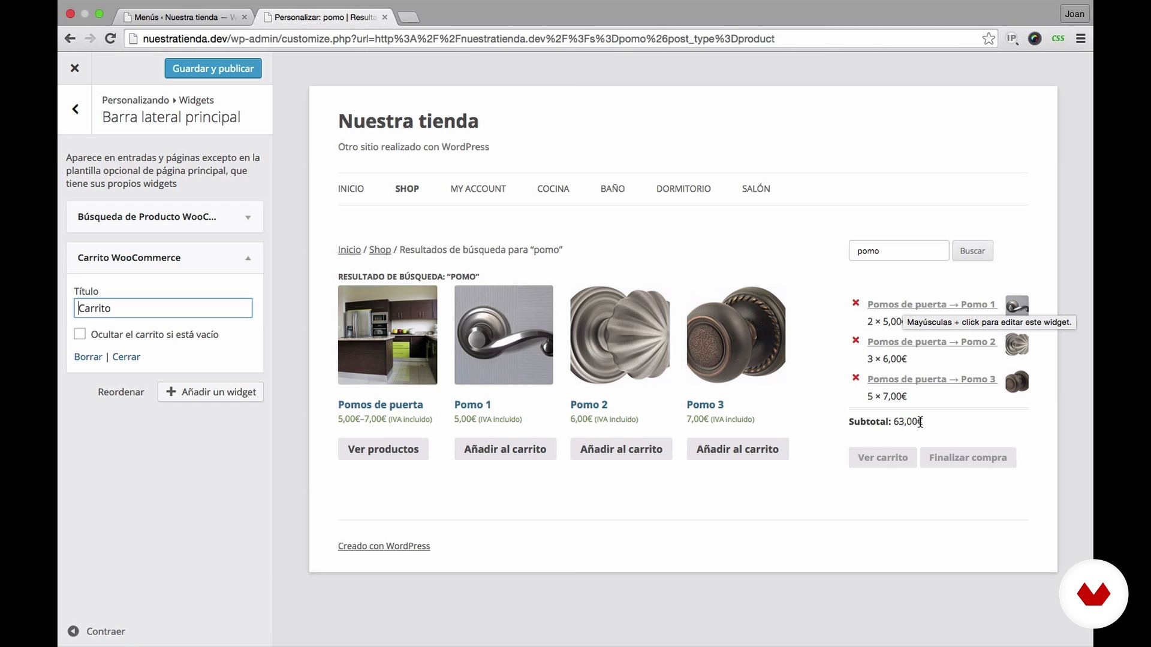
Task: Open Pomos de puerta product title
Action: (x=381, y=404)
